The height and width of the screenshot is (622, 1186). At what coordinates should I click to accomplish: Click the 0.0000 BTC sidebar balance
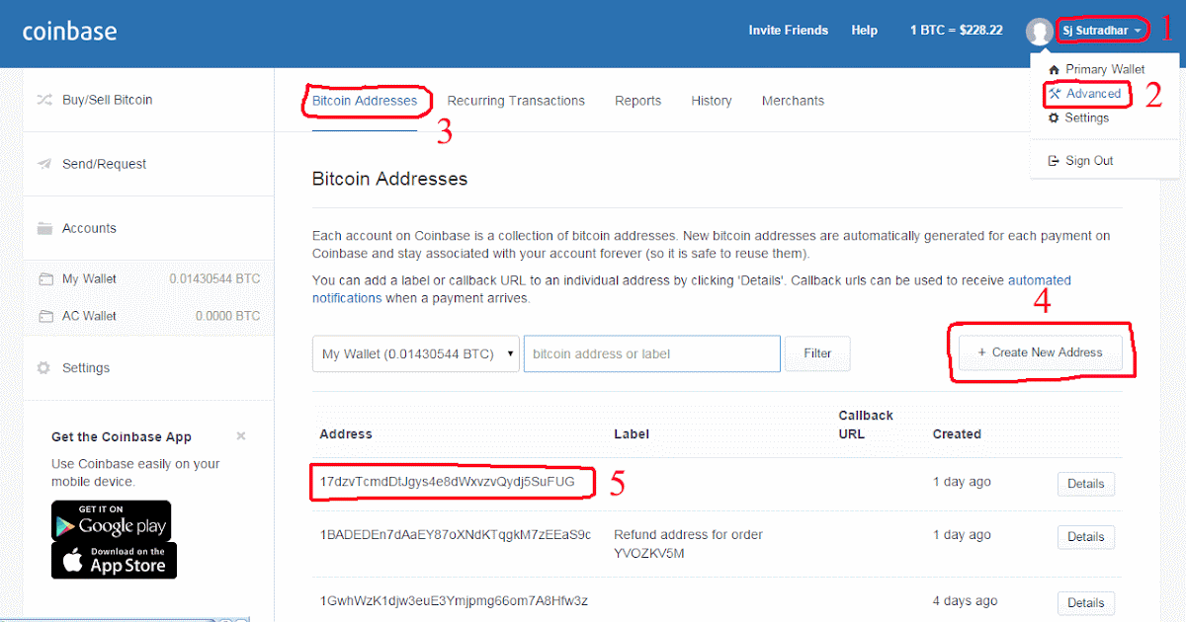228,316
